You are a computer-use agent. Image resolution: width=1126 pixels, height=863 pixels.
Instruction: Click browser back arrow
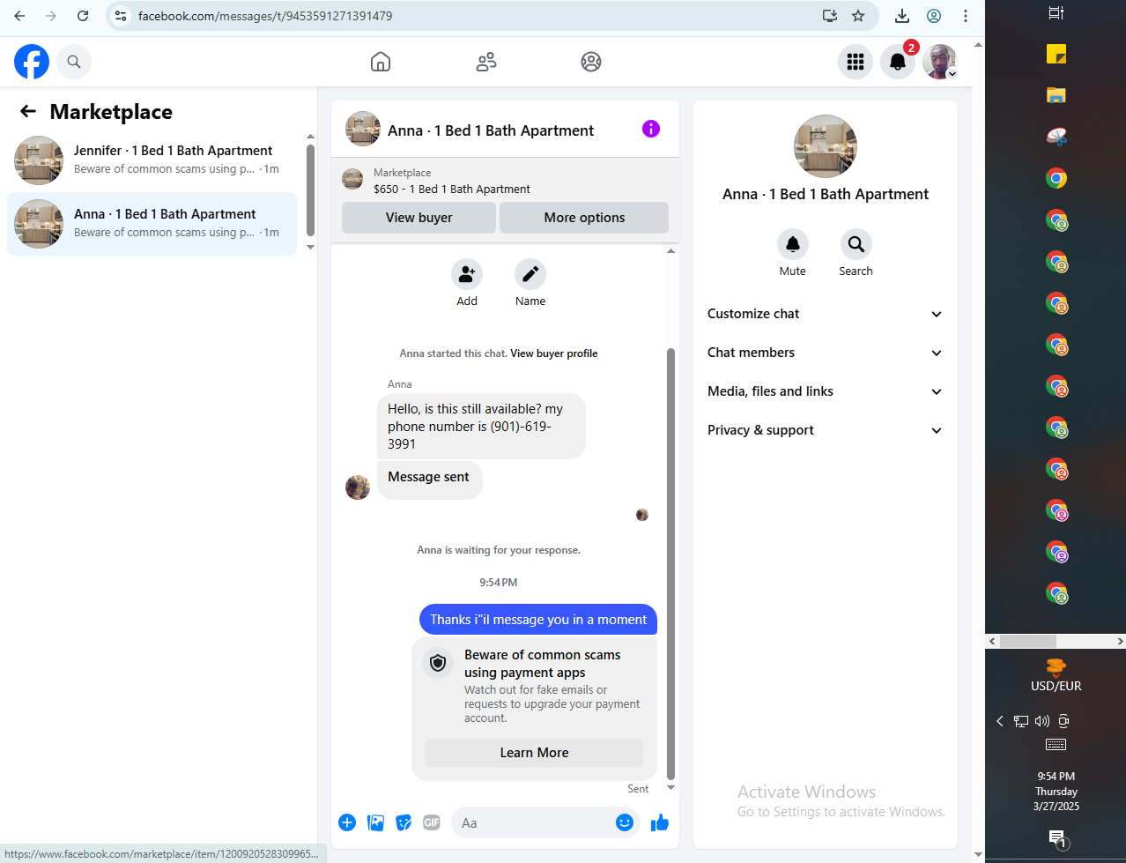coord(19,16)
